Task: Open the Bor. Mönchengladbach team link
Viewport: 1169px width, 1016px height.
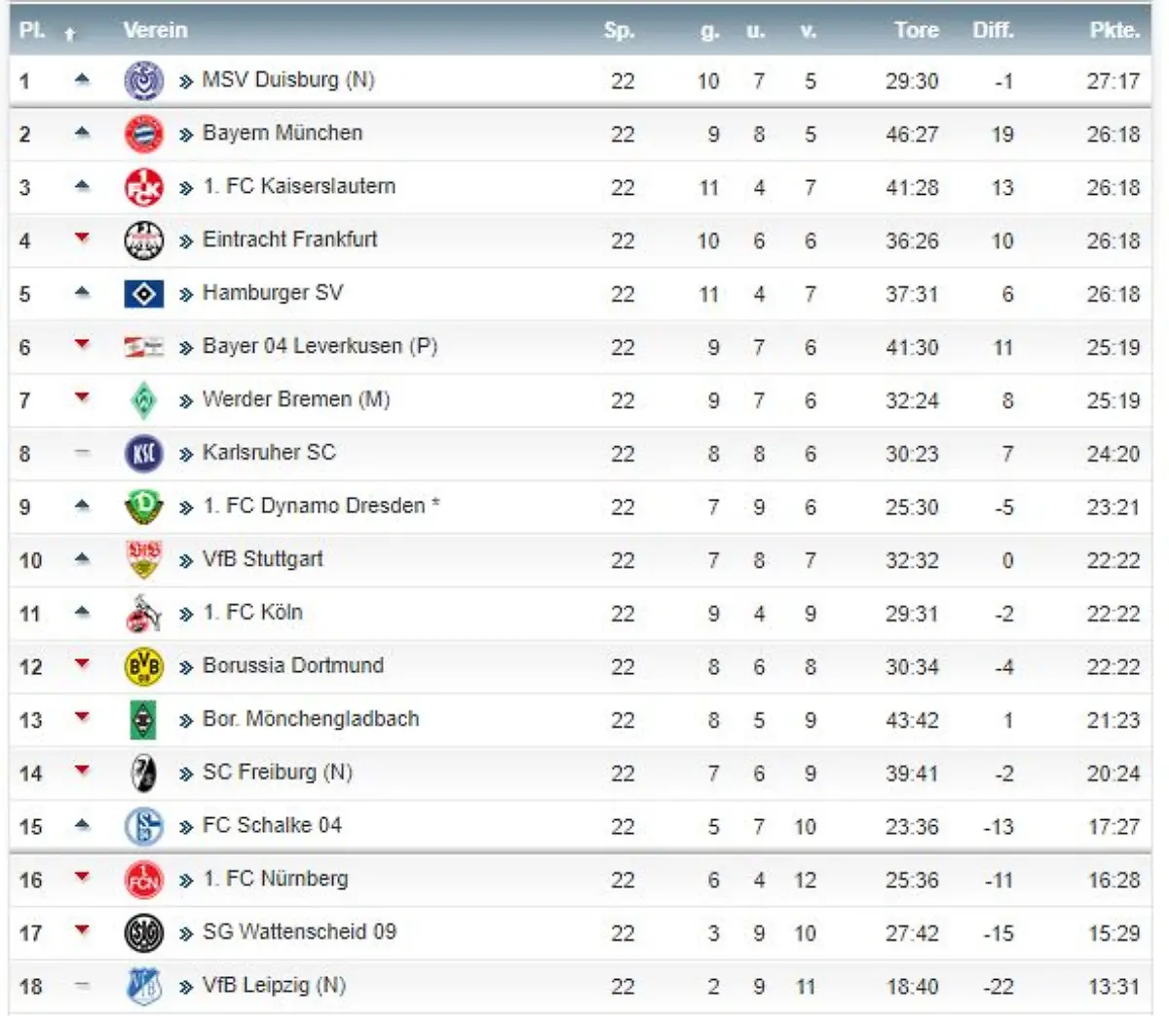Action: [310, 719]
